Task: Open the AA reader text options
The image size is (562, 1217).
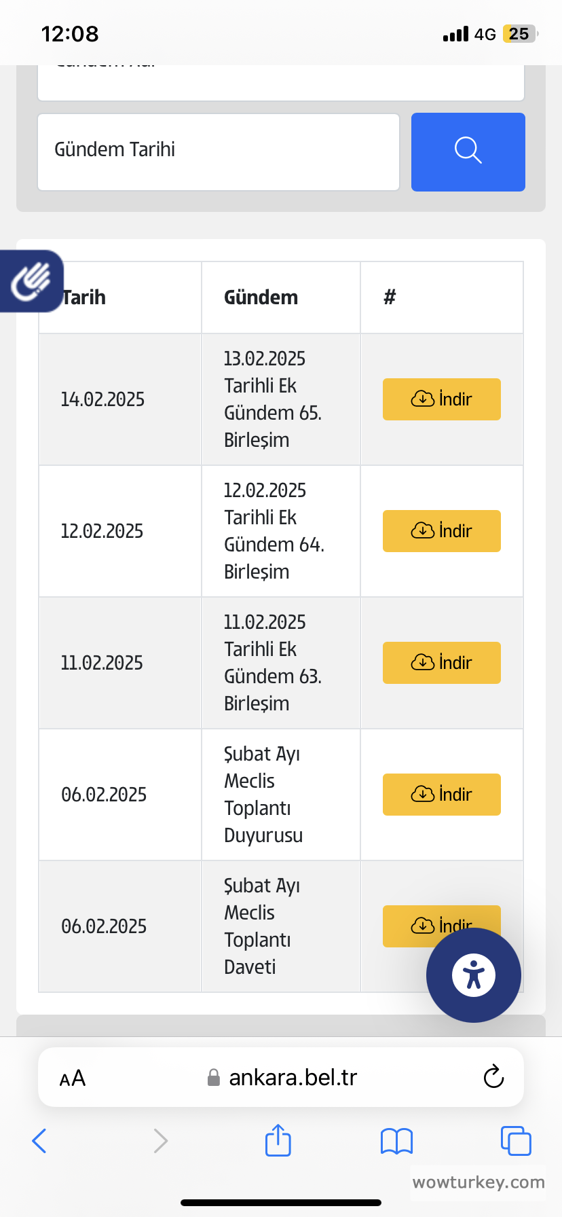Action: (x=73, y=1078)
